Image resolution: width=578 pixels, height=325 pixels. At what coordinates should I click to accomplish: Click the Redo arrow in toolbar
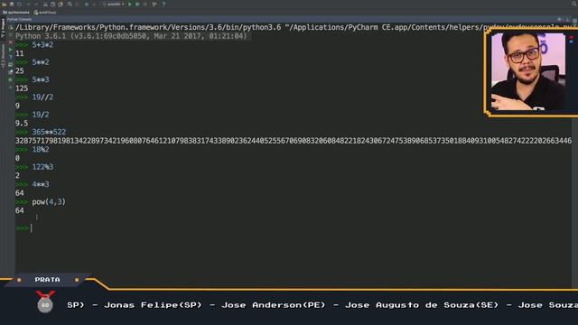pyautogui.click(x=36, y=5)
